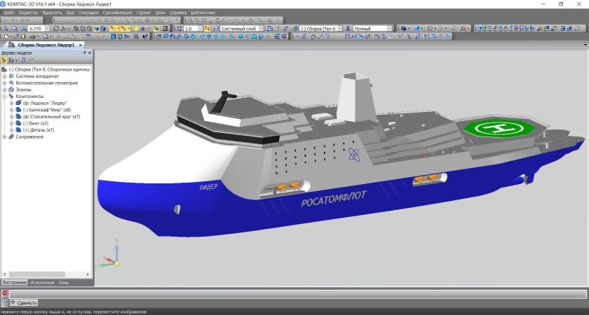589x315 pixels.
Task: Pin the Дерево модели panel
Action: pos(84,52)
